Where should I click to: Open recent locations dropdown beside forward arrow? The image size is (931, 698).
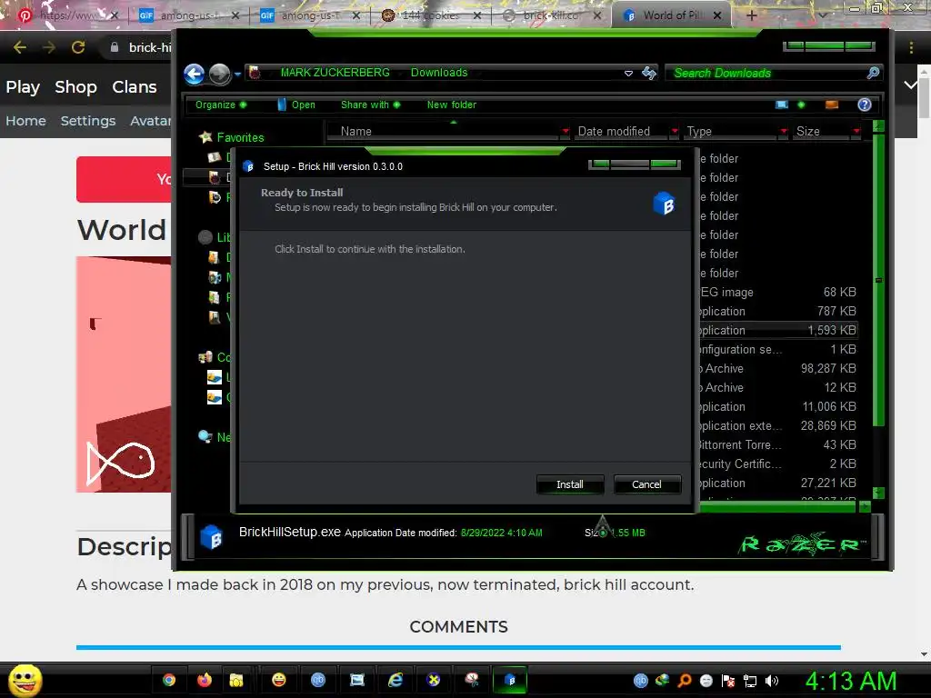[237, 75]
